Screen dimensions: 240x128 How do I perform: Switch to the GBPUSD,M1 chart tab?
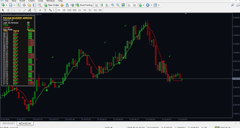pos(8,124)
